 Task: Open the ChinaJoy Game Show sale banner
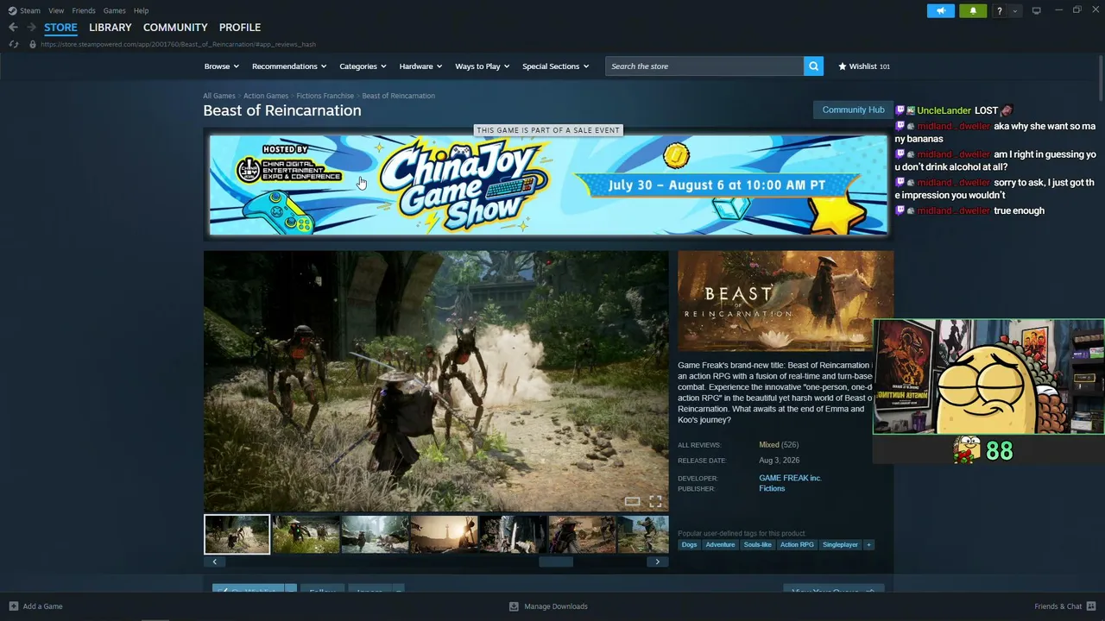tap(548, 185)
